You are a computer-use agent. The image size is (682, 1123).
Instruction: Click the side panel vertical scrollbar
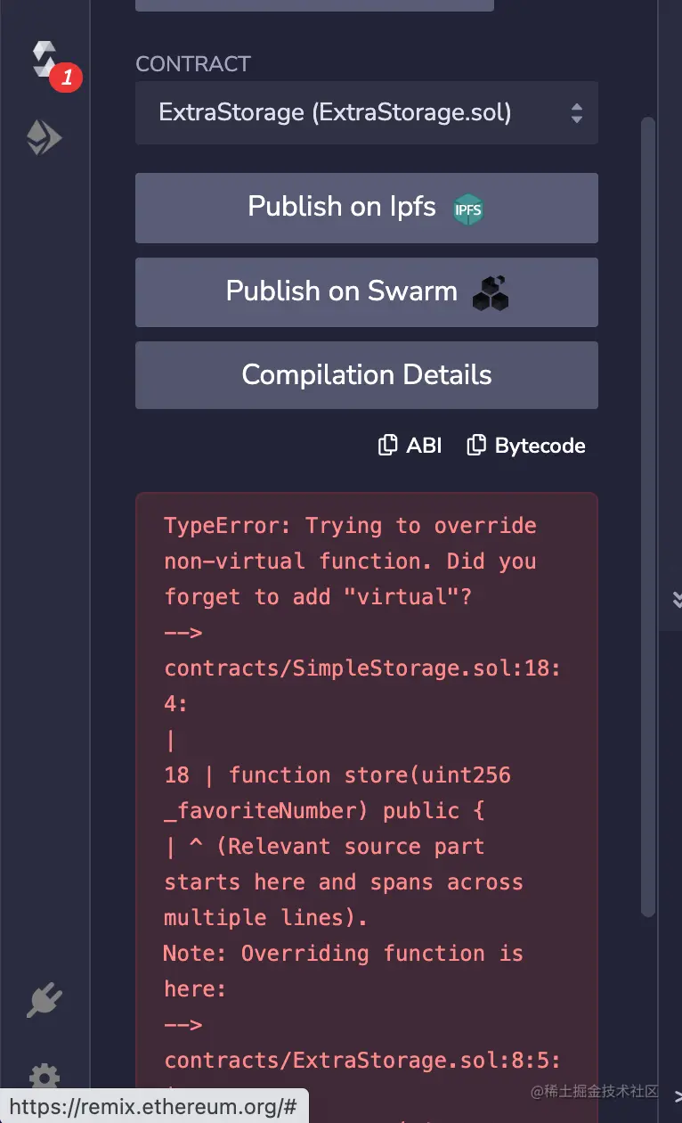[x=648, y=517]
